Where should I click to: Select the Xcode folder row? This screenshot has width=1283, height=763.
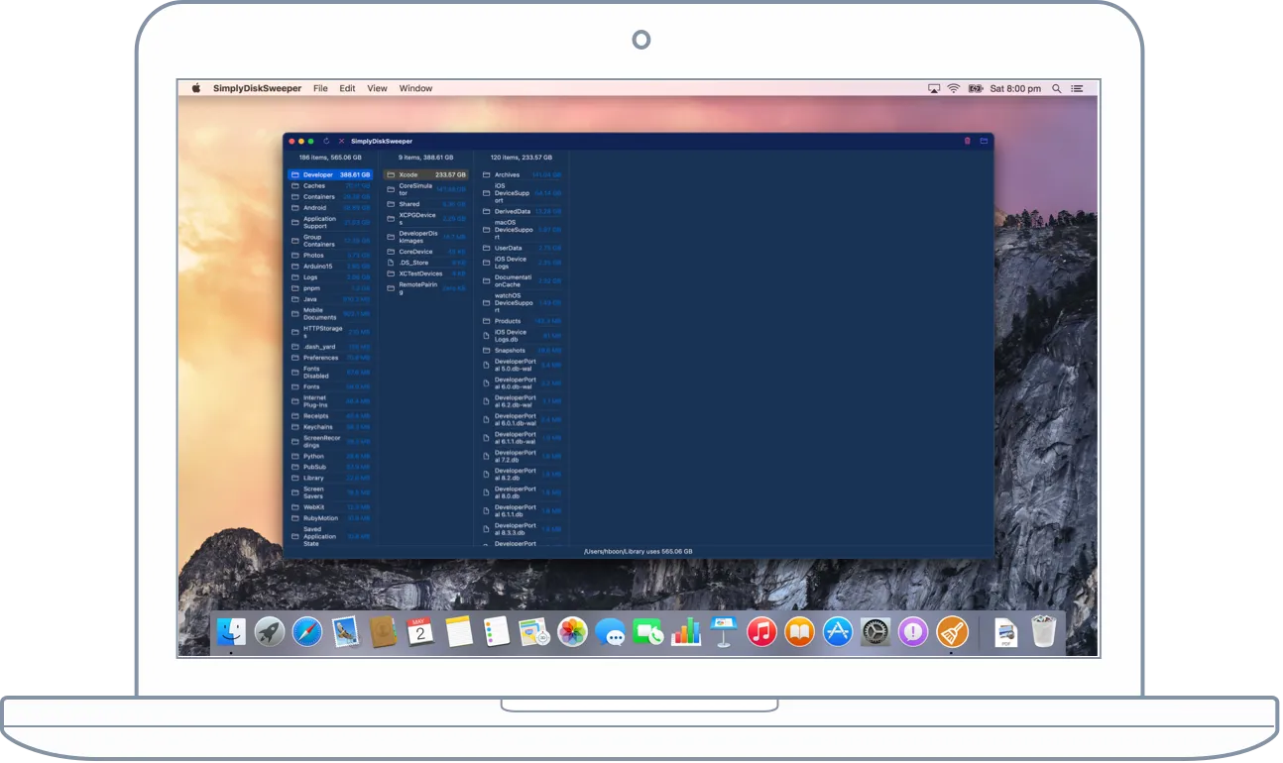426,174
